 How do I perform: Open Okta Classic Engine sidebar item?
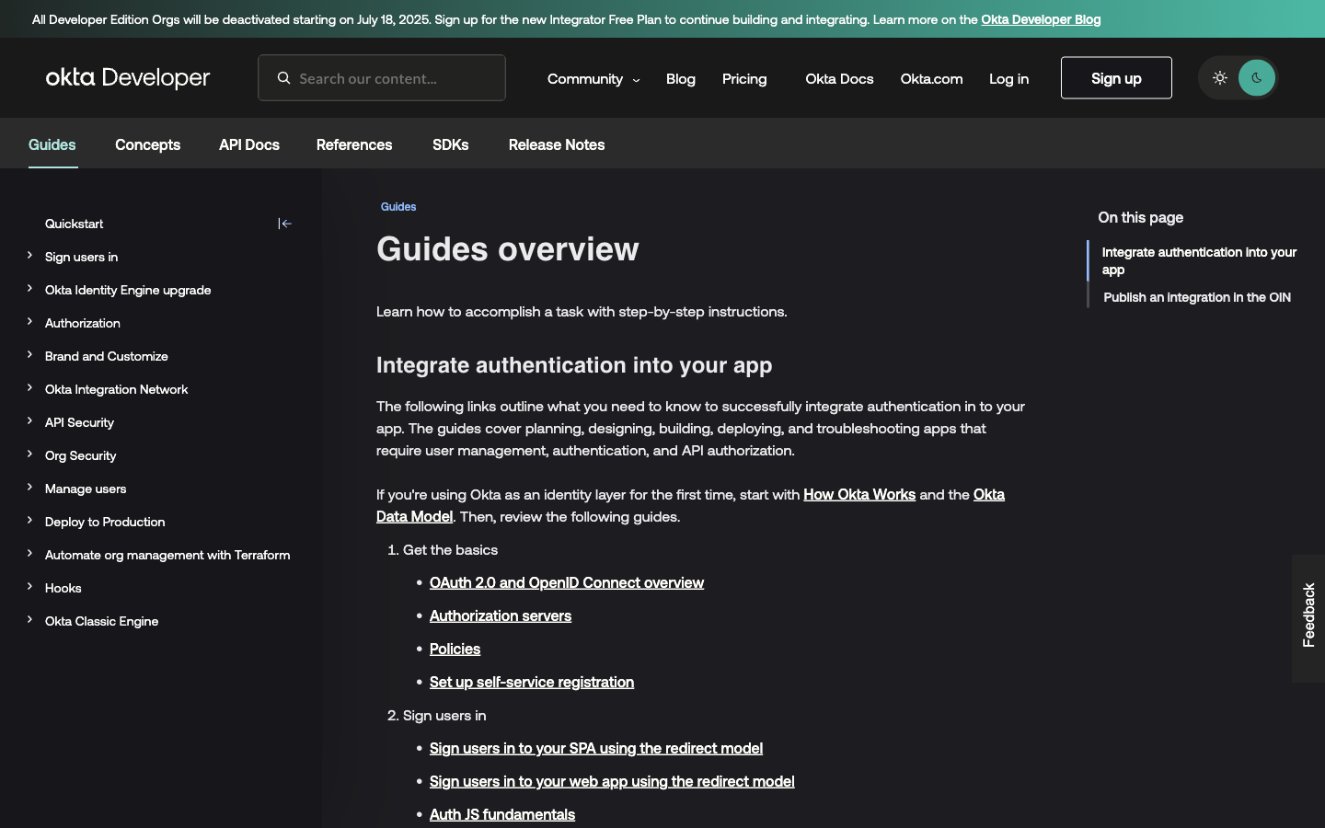(x=102, y=621)
